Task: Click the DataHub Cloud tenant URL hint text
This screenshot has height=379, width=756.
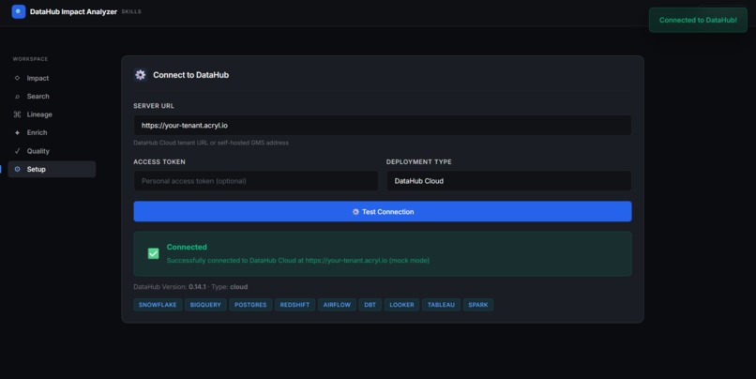Action: (211, 143)
